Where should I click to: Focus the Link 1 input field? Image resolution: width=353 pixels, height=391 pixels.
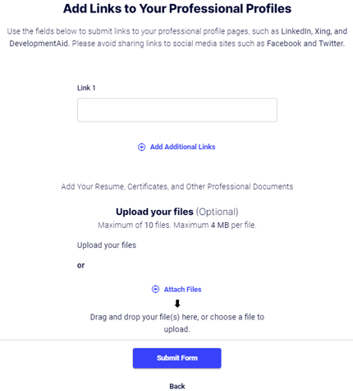(177, 109)
